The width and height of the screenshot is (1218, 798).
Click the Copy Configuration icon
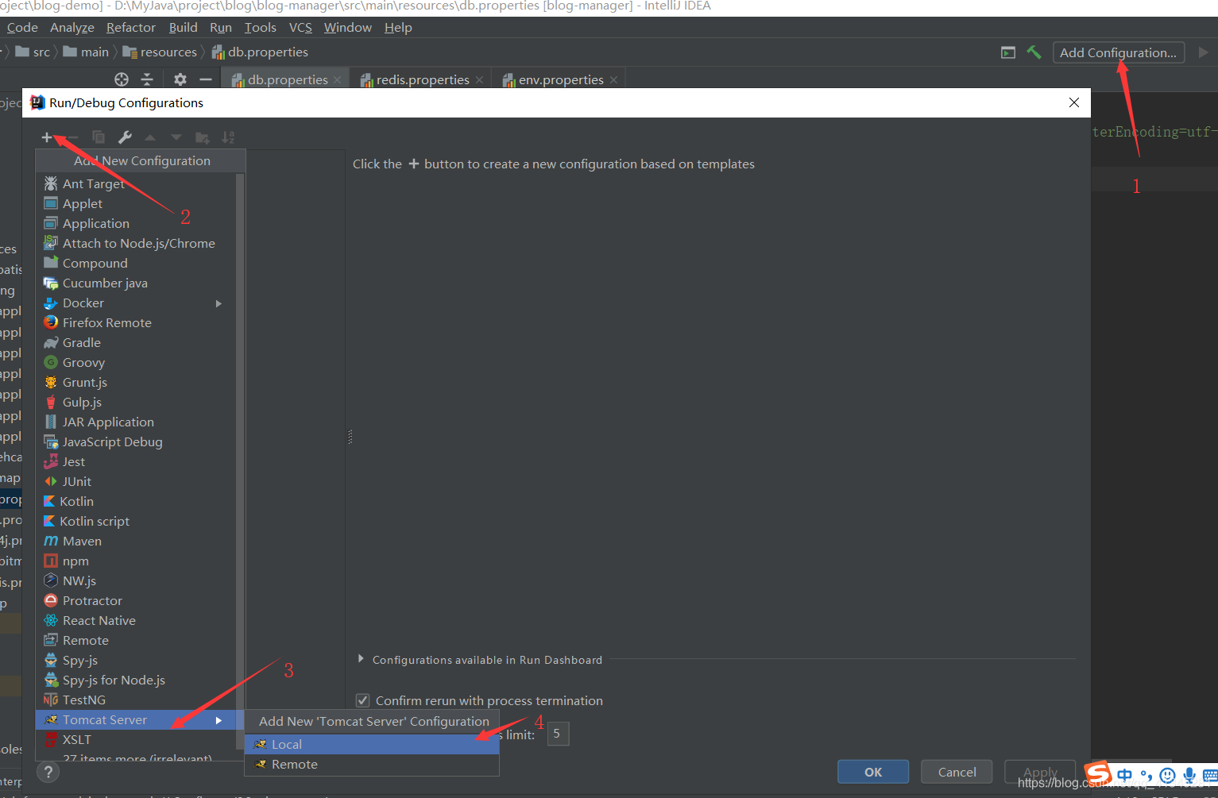coord(99,137)
